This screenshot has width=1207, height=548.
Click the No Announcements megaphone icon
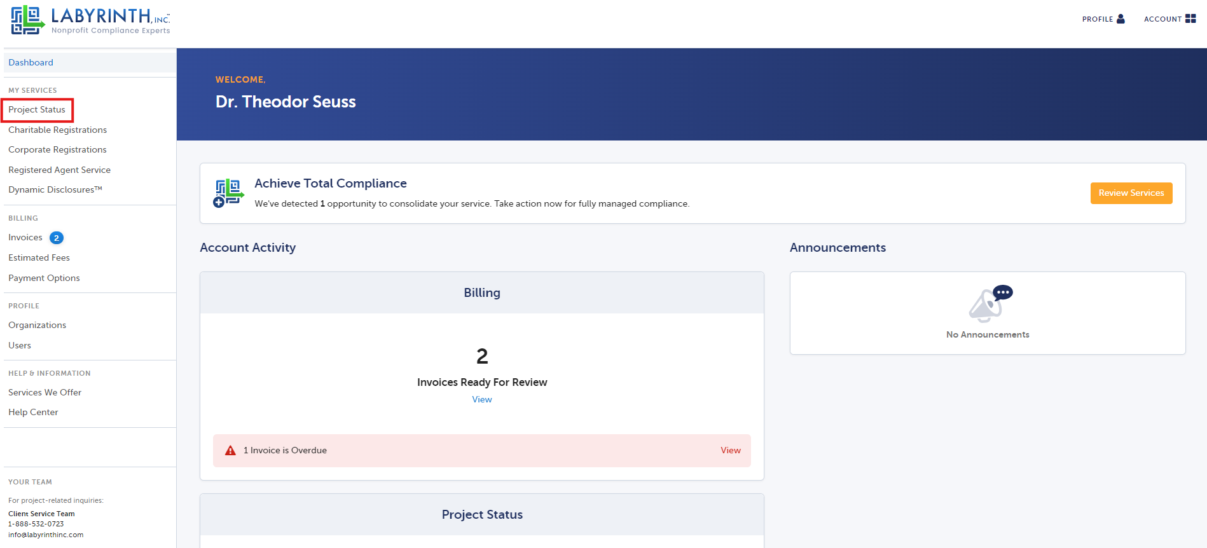[x=990, y=304]
